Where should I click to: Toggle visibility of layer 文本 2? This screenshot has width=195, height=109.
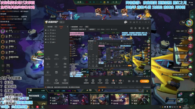coord(46,36)
